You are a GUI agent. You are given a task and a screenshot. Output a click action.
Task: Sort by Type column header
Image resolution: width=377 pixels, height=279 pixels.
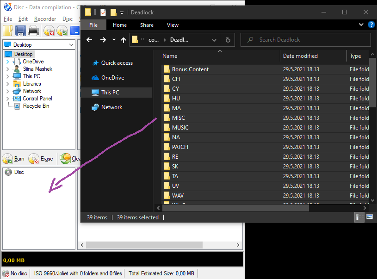(x=355, y=56)
